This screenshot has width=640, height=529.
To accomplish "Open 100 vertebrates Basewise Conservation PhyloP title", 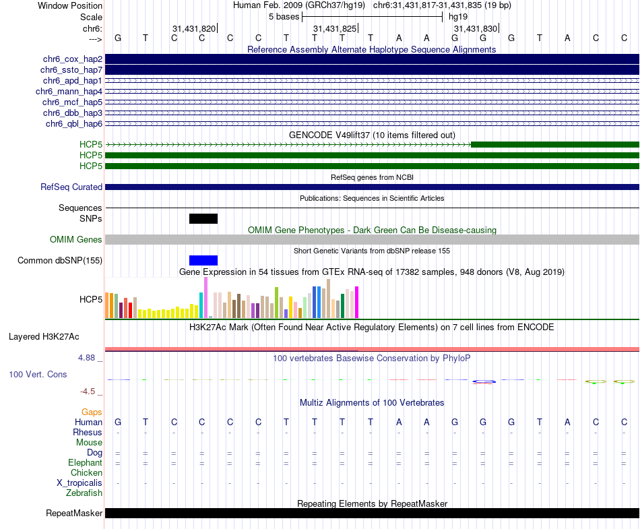I will click(372, 359).
